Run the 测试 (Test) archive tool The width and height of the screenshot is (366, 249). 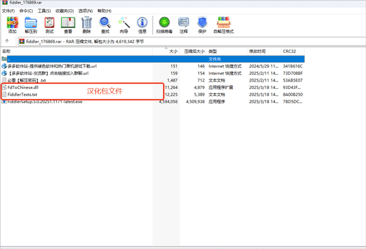click(49, 24)
